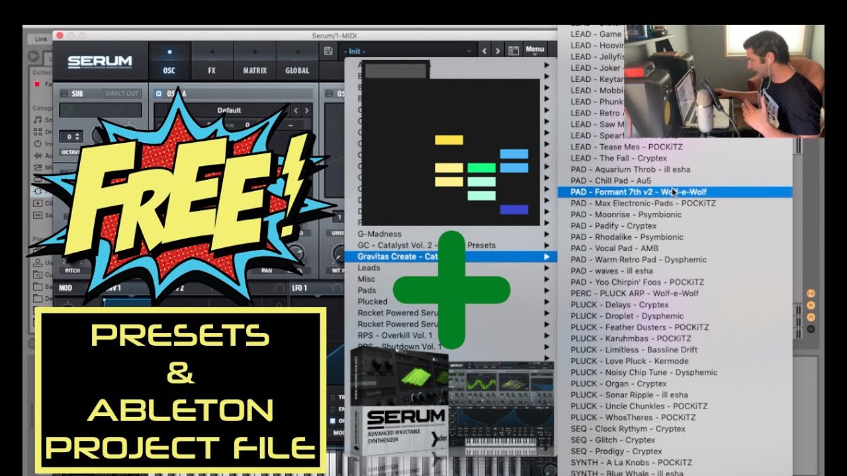Toggle Ableton Returns (R) show button
The width and height of the screenshot is (847, 476).
[810, 305]
